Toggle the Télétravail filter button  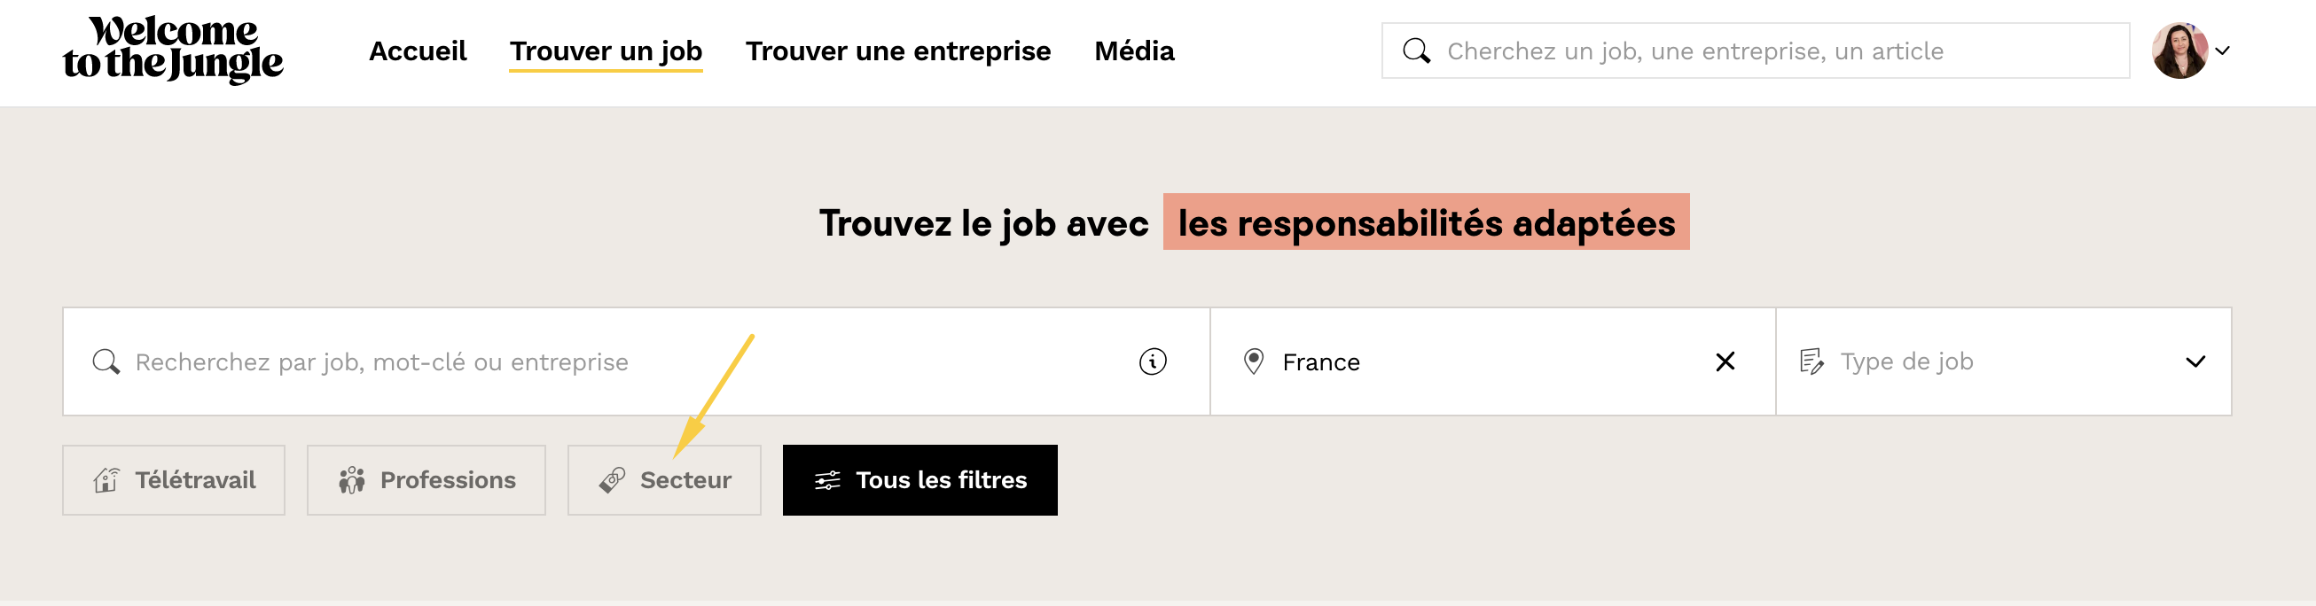click(x=174, y=480)
